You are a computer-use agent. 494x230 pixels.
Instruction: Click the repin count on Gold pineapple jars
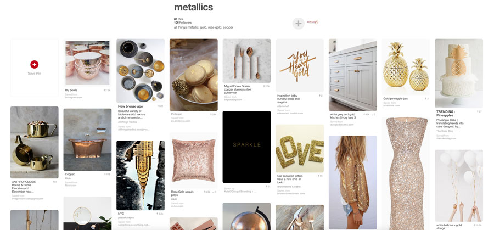pyautogui.click(x=426, y=99)
